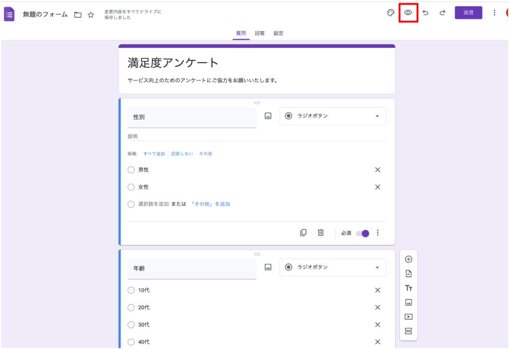Open 性別 question more options menu
Viewport: 509px width, 349px height.
[x=378, y=233]
